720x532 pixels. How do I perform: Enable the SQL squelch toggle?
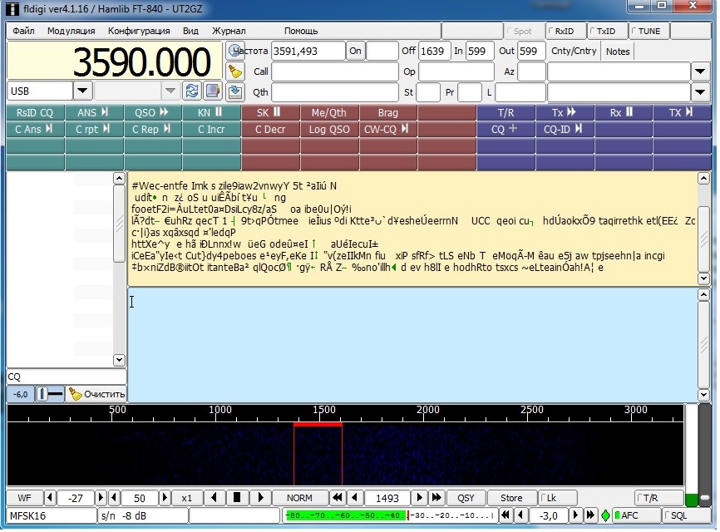pyautogui.click(x=686, y=515)
